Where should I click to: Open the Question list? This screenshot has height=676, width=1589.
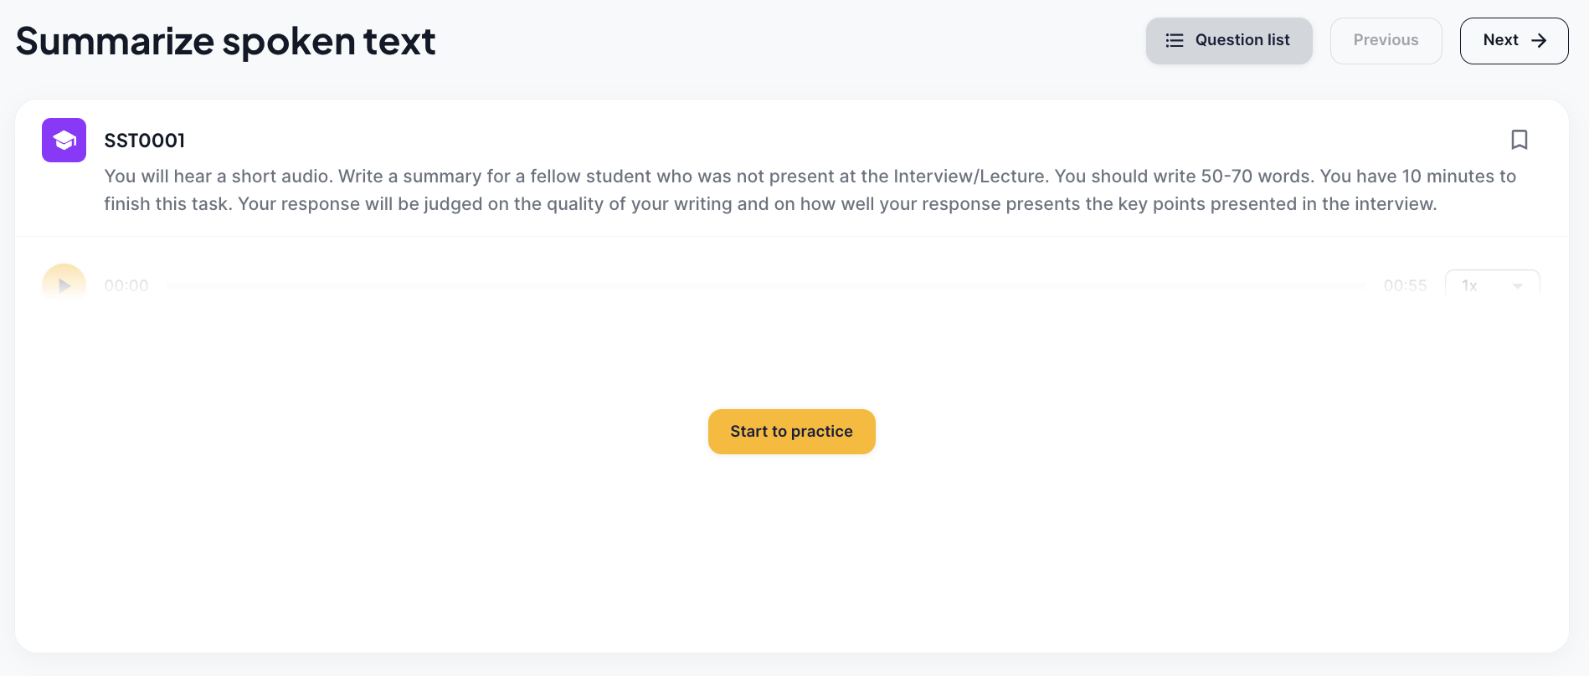[x=1229, y=40]
